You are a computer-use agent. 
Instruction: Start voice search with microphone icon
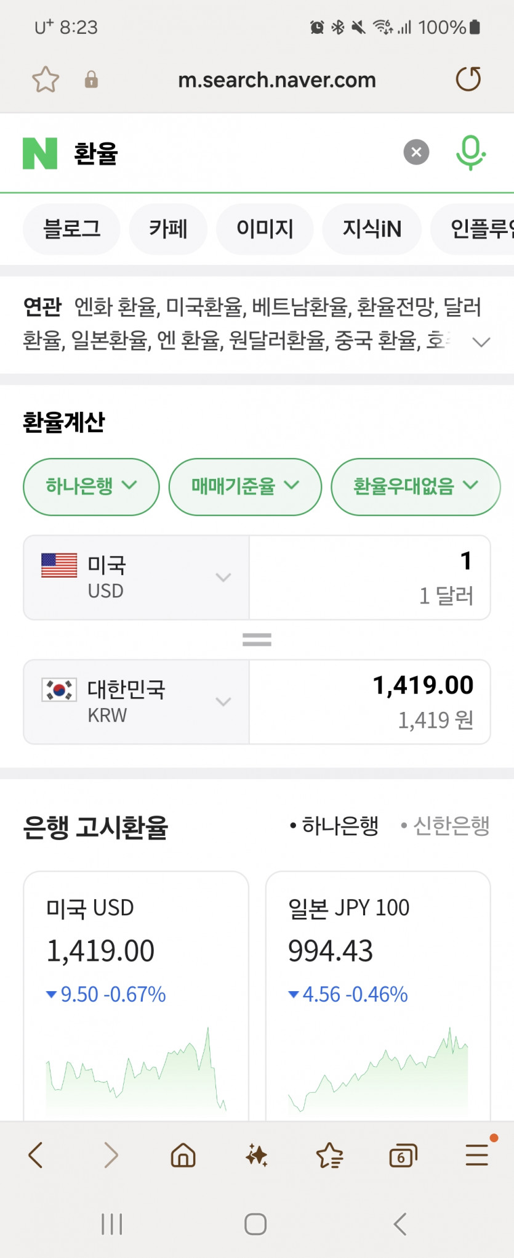(x=471, y=152)
